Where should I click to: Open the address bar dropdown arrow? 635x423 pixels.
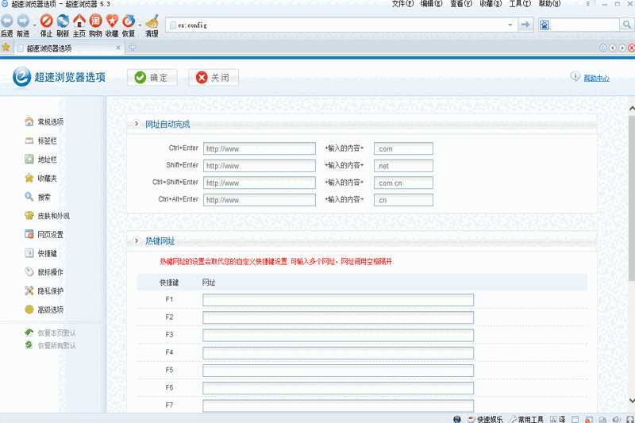510,25
